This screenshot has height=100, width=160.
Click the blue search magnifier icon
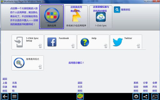[117, 10]
